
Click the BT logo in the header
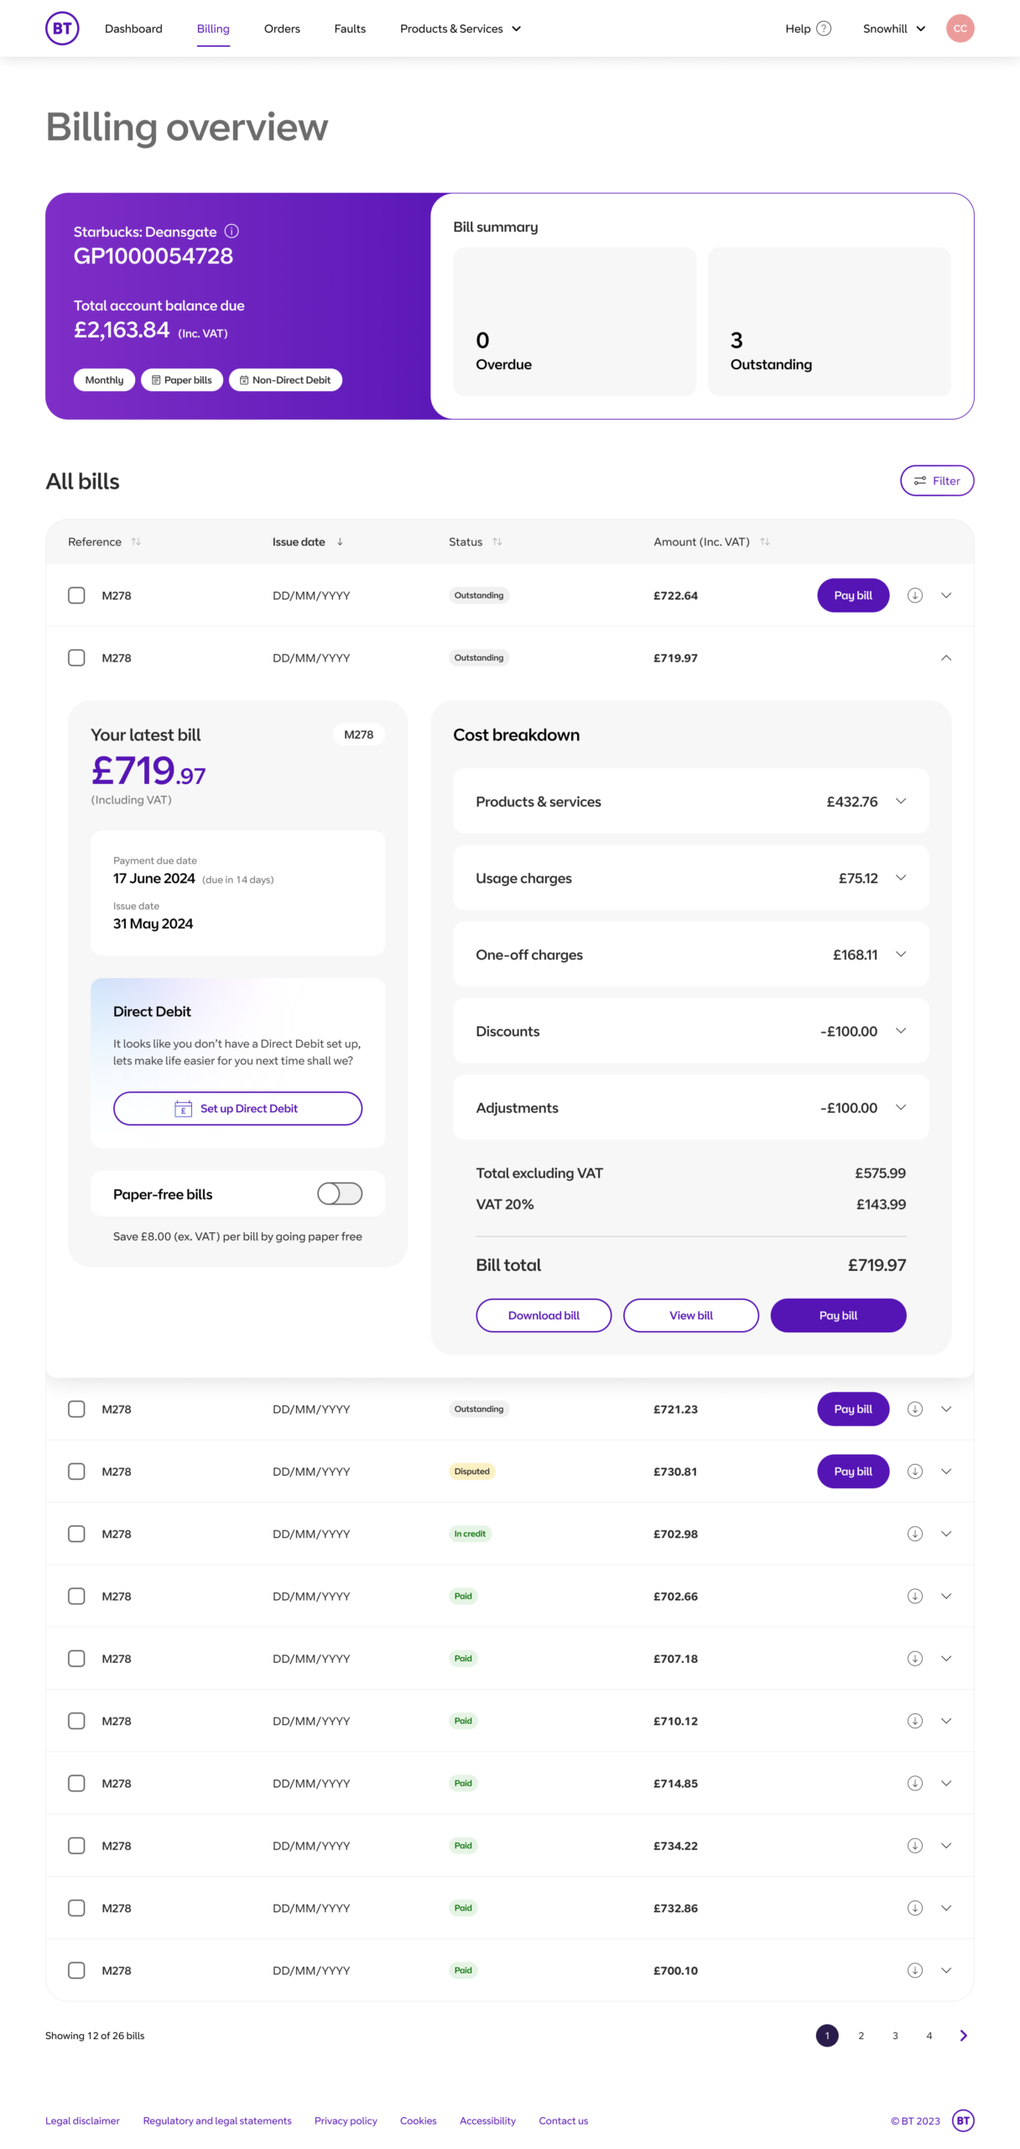62,29
